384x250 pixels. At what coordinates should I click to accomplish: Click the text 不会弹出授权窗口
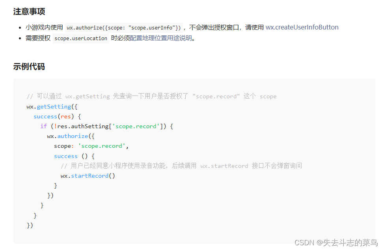click(214, 28)
